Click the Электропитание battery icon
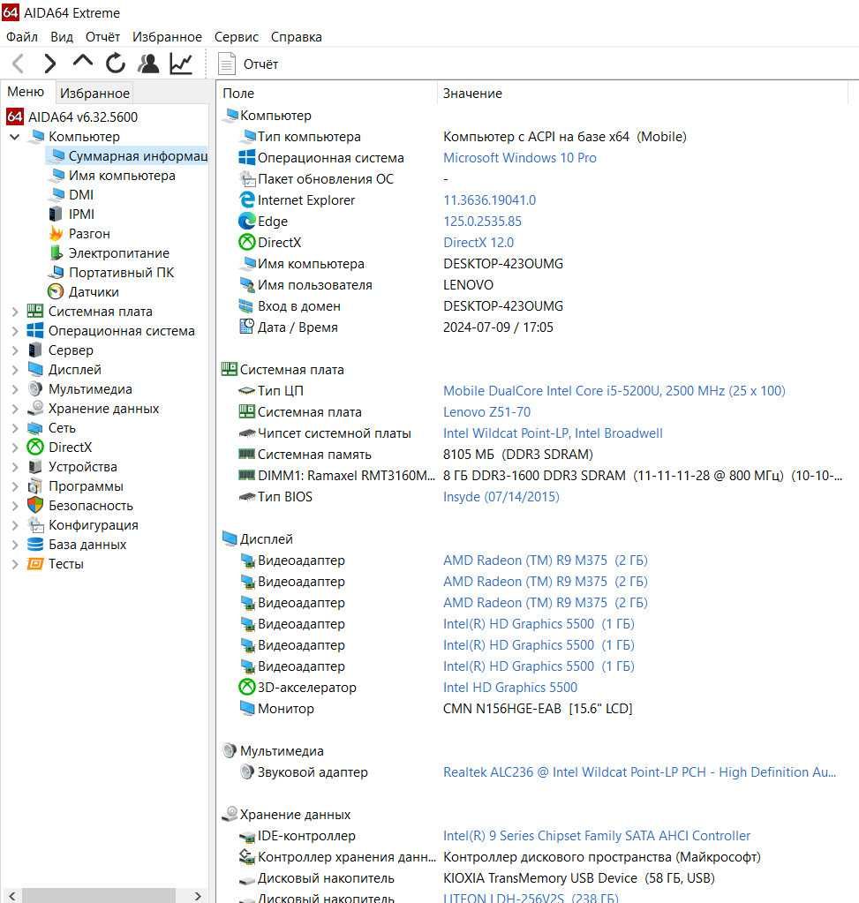 click(x=56, y=252)
